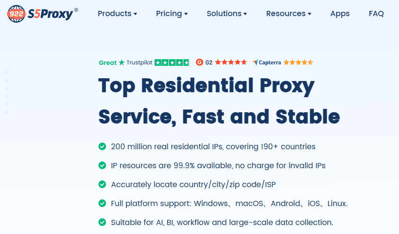
Task: Open the Trustpilot five-star rating badge
Action: tap(172, 63)
